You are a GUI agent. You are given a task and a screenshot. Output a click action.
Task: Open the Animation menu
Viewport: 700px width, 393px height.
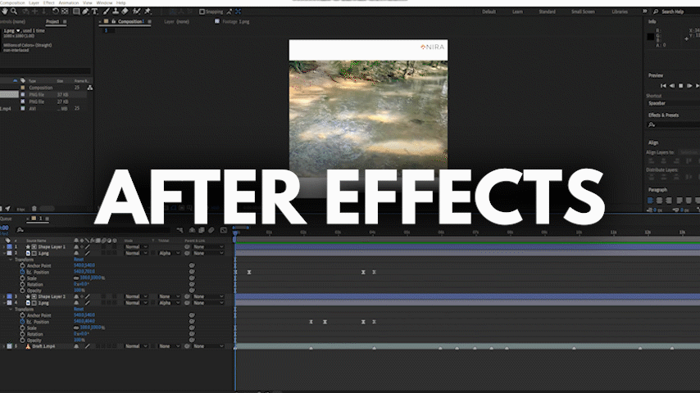click(x=68, y=2)
